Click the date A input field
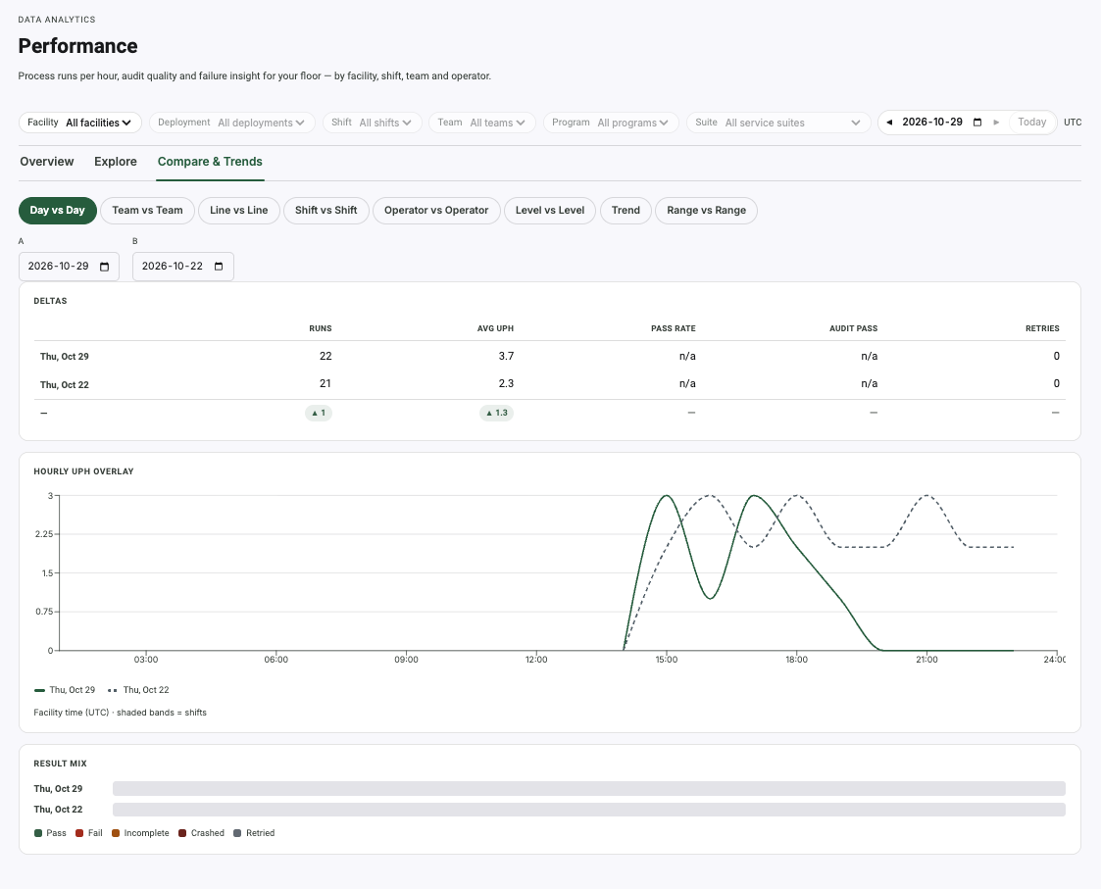The image size is (1101, 889). pos(69,267)
